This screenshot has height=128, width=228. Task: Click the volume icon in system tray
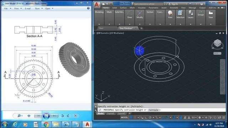click(211, 125)
